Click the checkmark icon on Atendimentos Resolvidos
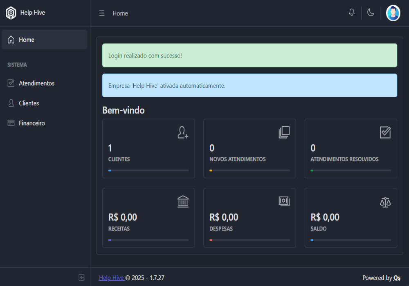The width and height of the screenshot is (409, 286). (x=385, y=132)
